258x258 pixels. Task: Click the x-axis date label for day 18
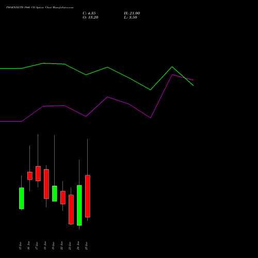tap(45, 246)
